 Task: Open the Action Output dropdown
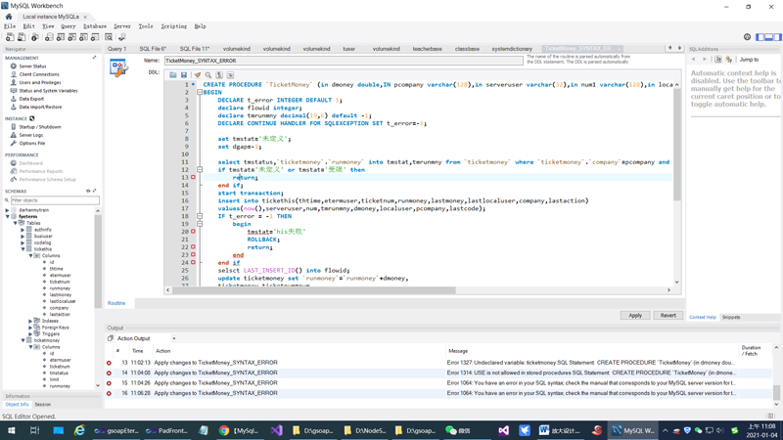(174, 338)
